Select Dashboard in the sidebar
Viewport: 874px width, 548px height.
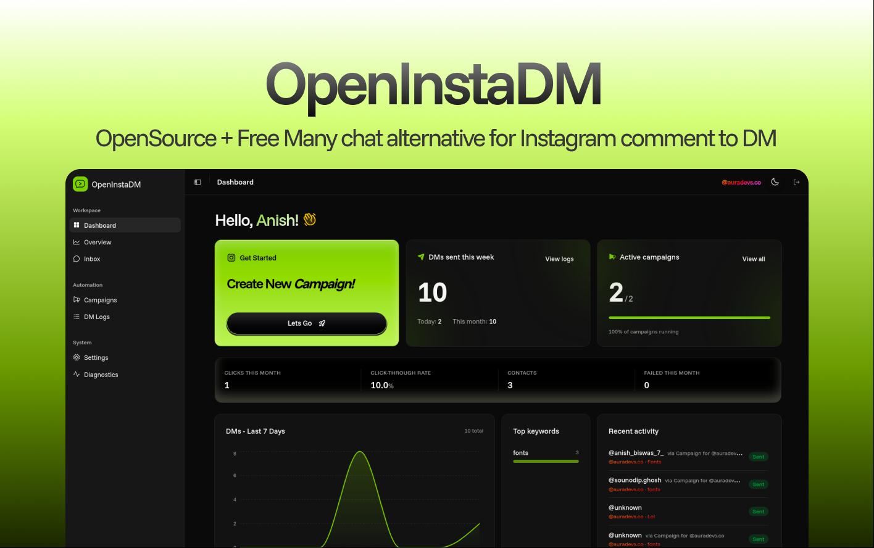click(125, 225)
